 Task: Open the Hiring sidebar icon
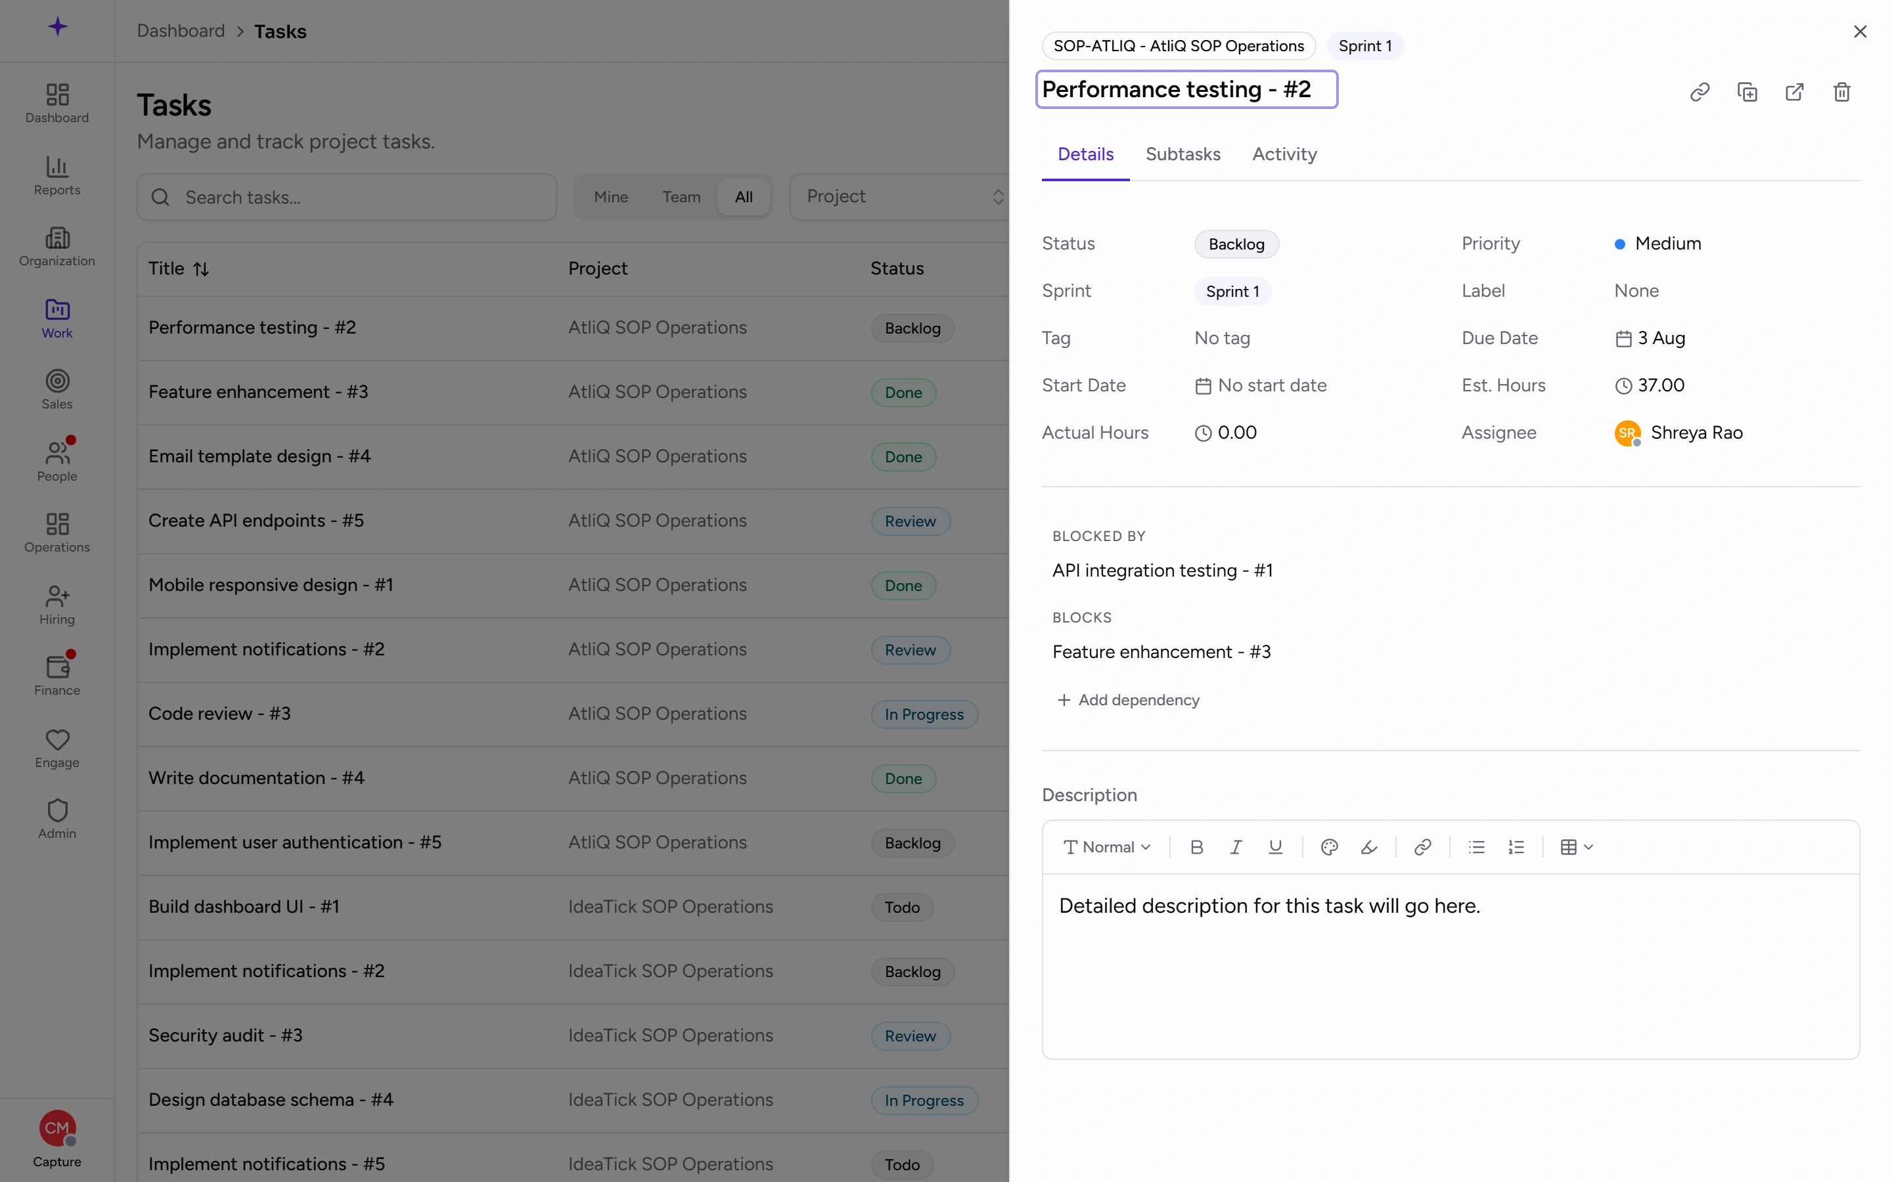click(57, 605)
